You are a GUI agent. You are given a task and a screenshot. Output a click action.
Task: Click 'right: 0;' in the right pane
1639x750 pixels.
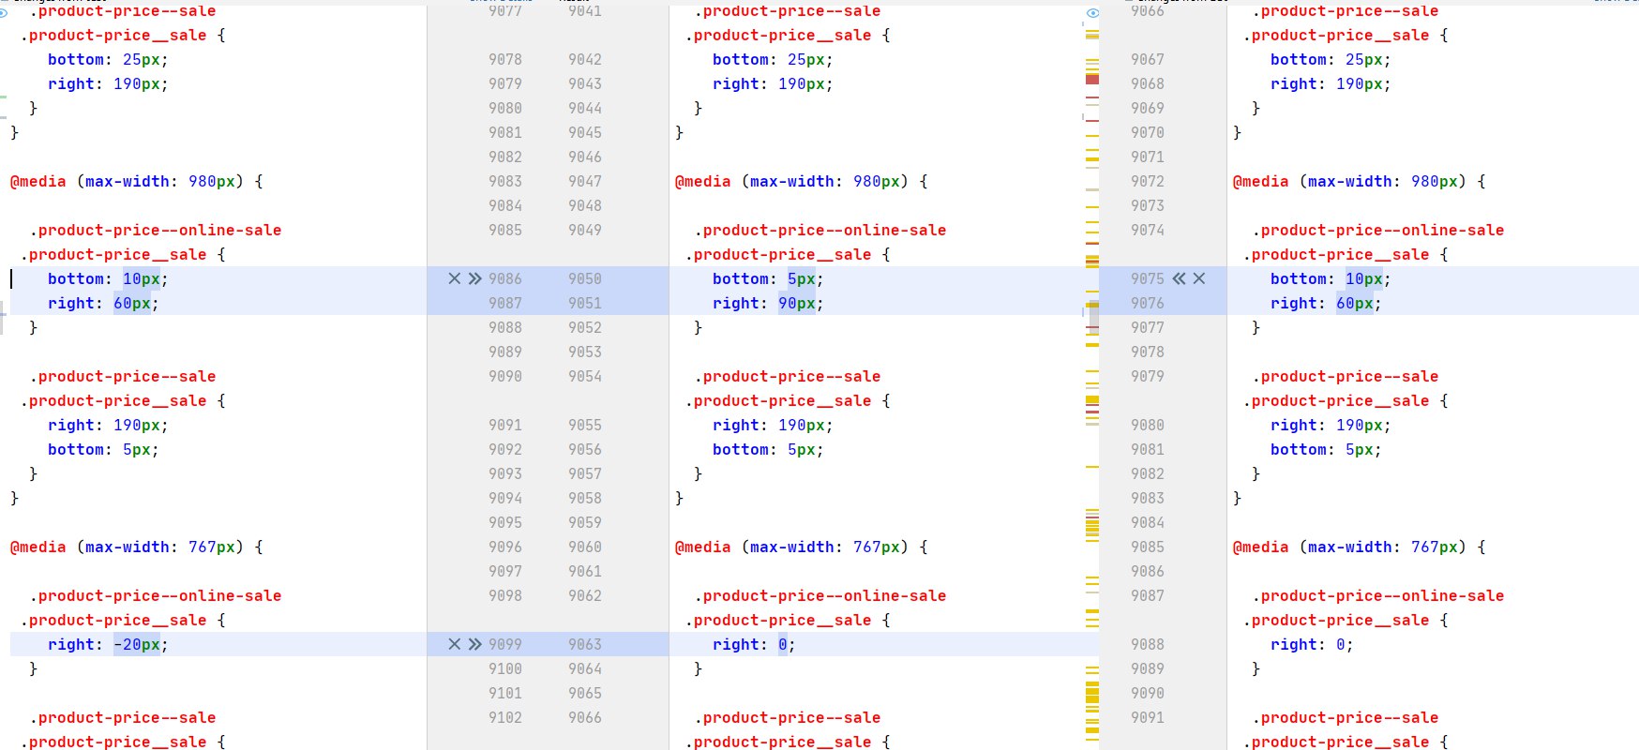point(1312,644)
